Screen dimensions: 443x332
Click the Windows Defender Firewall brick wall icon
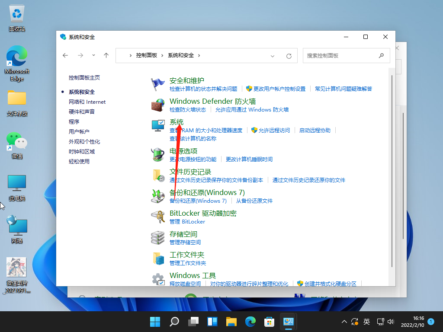pos(158,105)
